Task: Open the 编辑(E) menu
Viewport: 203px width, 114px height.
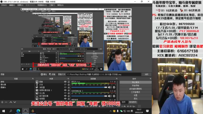Action: coord(12,5)
